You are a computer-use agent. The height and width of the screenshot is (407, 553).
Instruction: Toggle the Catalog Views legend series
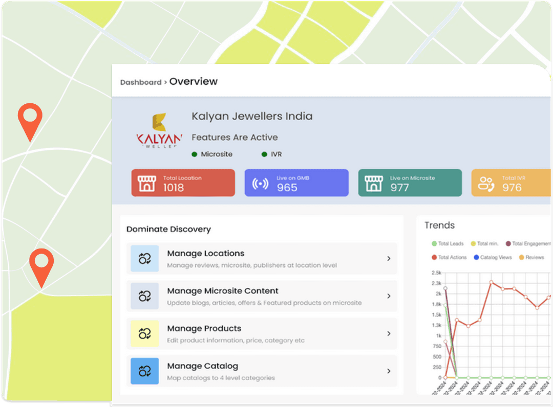click(493, 257)
